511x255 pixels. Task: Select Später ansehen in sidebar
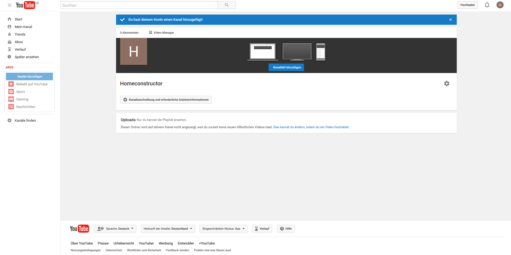click(27, 57)
